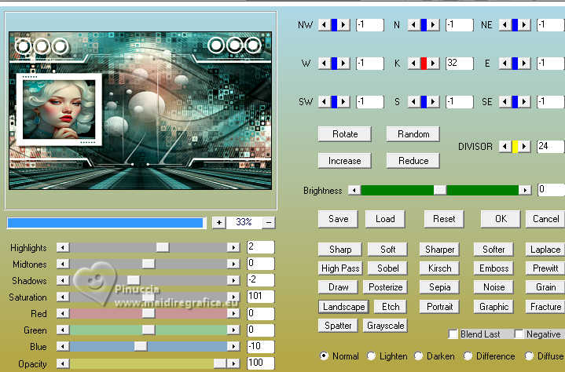The width and height of the screenshot is (565, 372).
Task: Click the zoom out minus button
Action: tap(269, 222)
